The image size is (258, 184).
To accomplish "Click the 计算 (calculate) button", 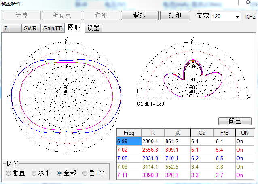I will pyautogui.click(x=22, y=16).
